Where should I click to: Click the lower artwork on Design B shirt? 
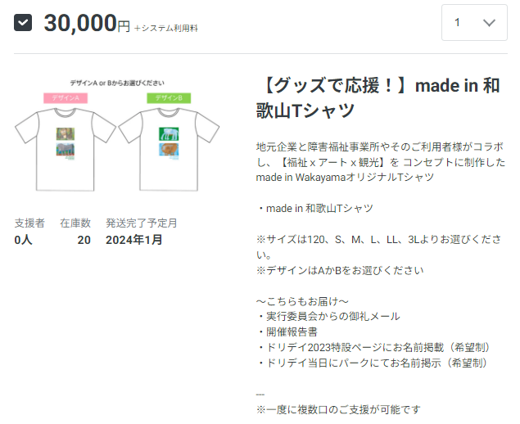[170, 150]
